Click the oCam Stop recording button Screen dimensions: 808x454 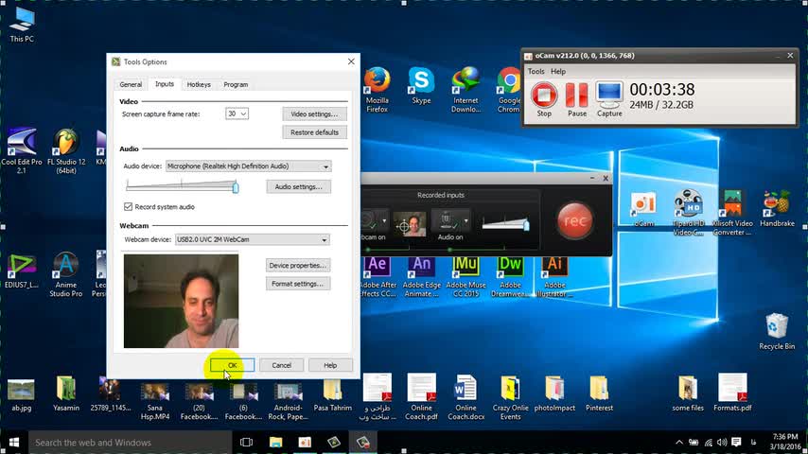pos(544,99)
